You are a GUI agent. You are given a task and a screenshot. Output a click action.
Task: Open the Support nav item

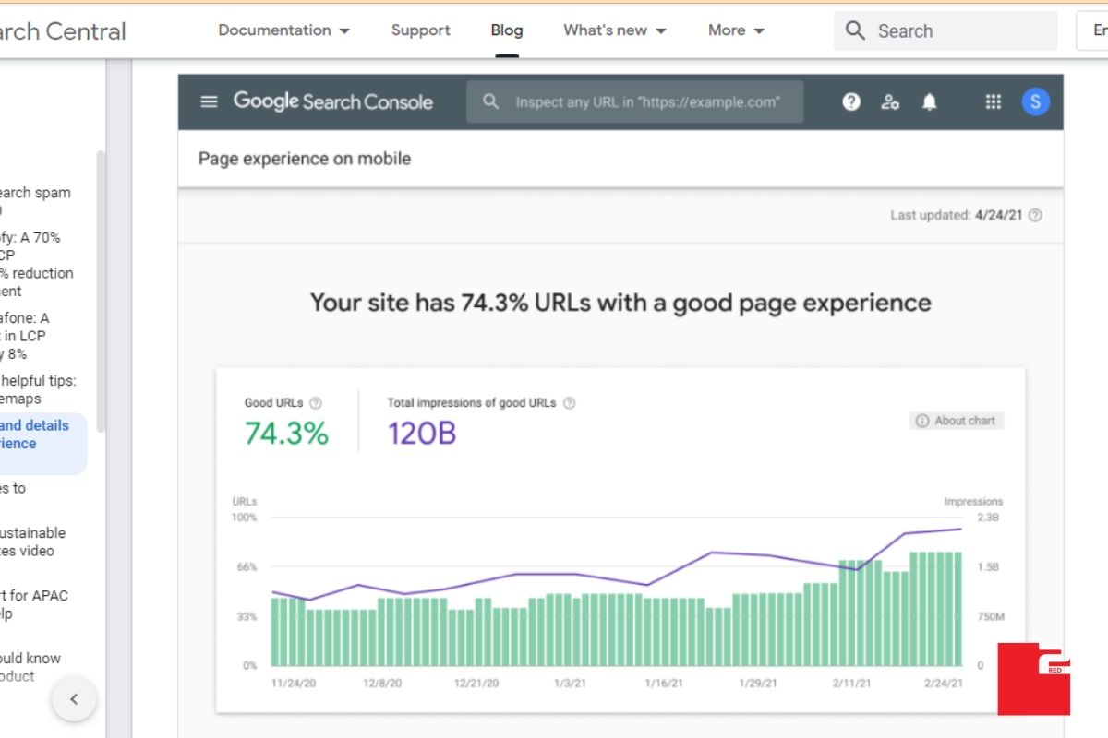(421, 30)
